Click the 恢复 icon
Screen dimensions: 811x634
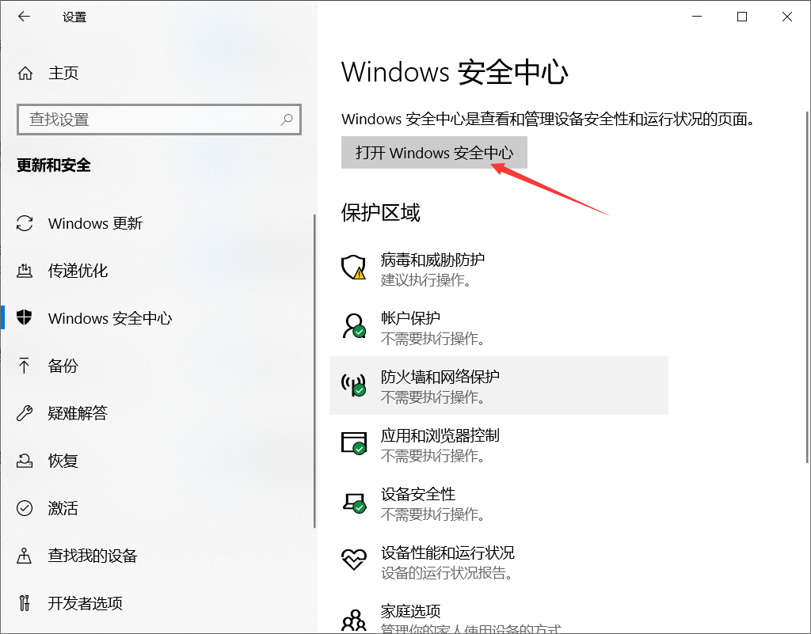(25, 461)
